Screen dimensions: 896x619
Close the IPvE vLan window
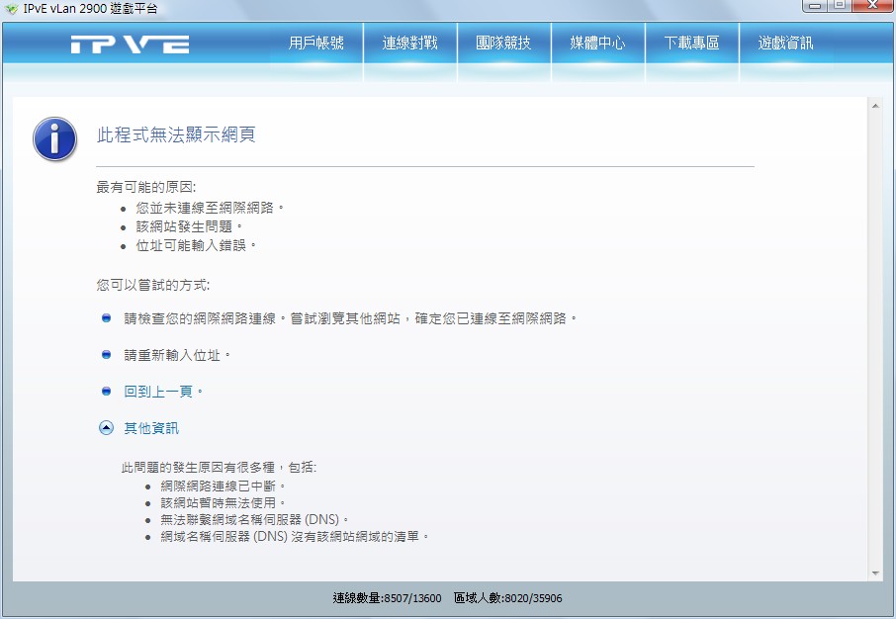pos(871,6)
